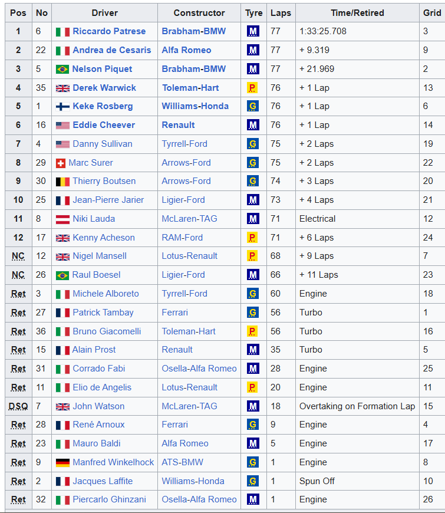Click the US flag next to Danny Sullivan
Screen dimensions: 445x513
(62, 144)
